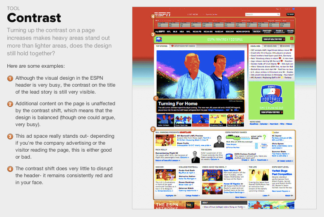Click the Create link under ESPN Fantasy Football
Viewport: 324px width, 217px height.
click(x=245, y=160)
